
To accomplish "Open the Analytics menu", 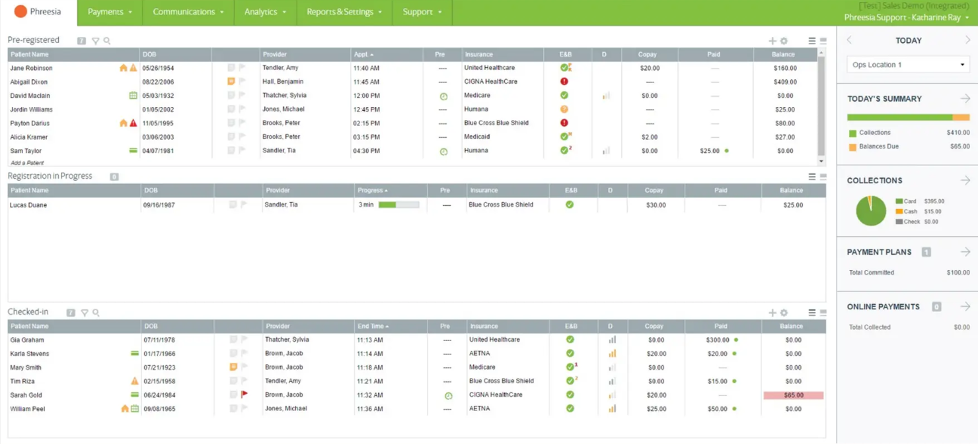I will point(266,13).
